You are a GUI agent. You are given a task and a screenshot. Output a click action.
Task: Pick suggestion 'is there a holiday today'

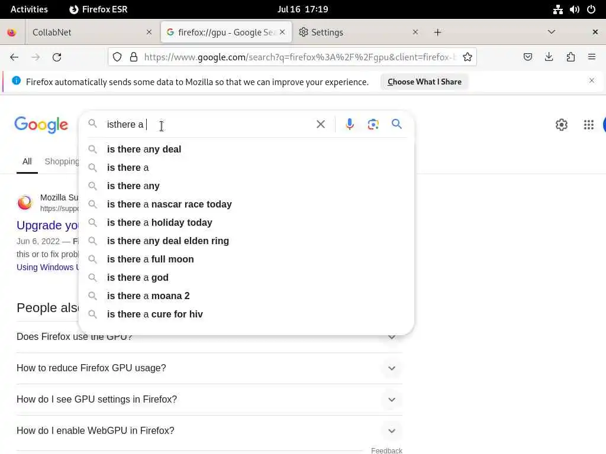click(246, 222)
